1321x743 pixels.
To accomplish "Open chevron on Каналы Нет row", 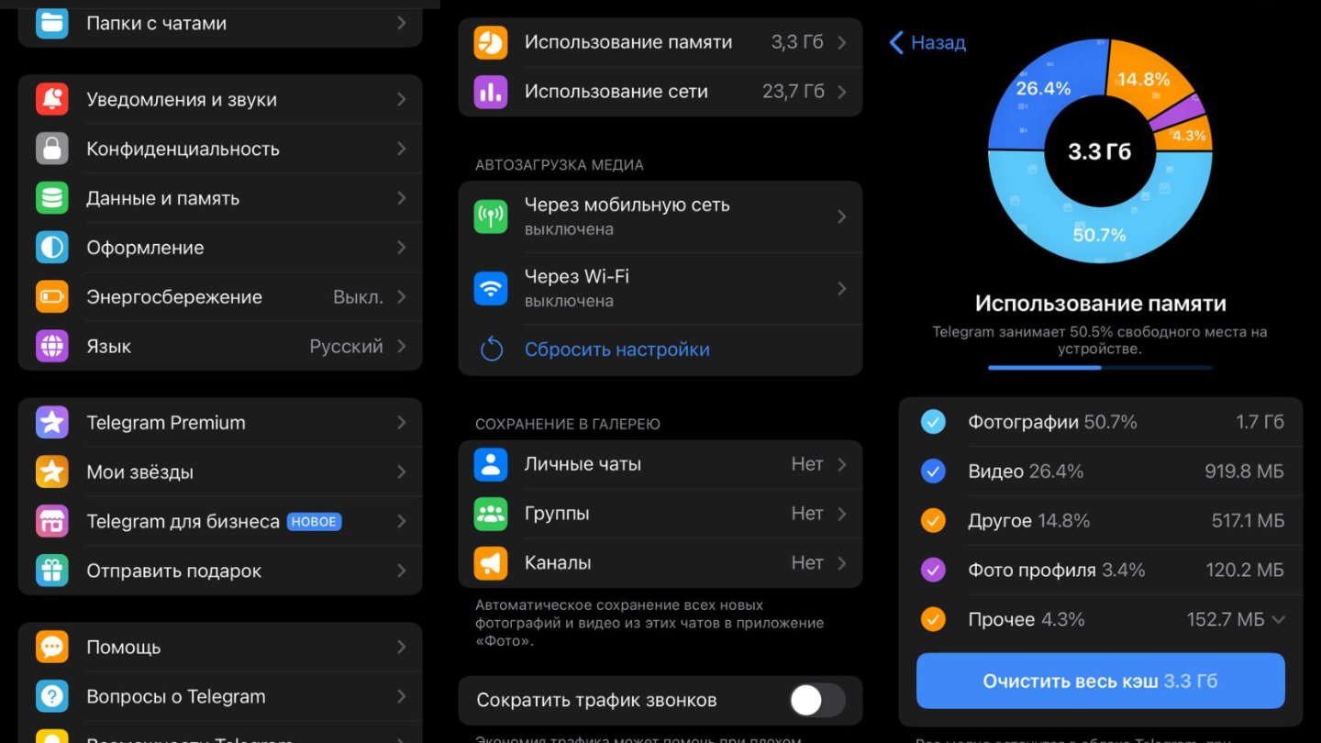I will click(842, 563).
